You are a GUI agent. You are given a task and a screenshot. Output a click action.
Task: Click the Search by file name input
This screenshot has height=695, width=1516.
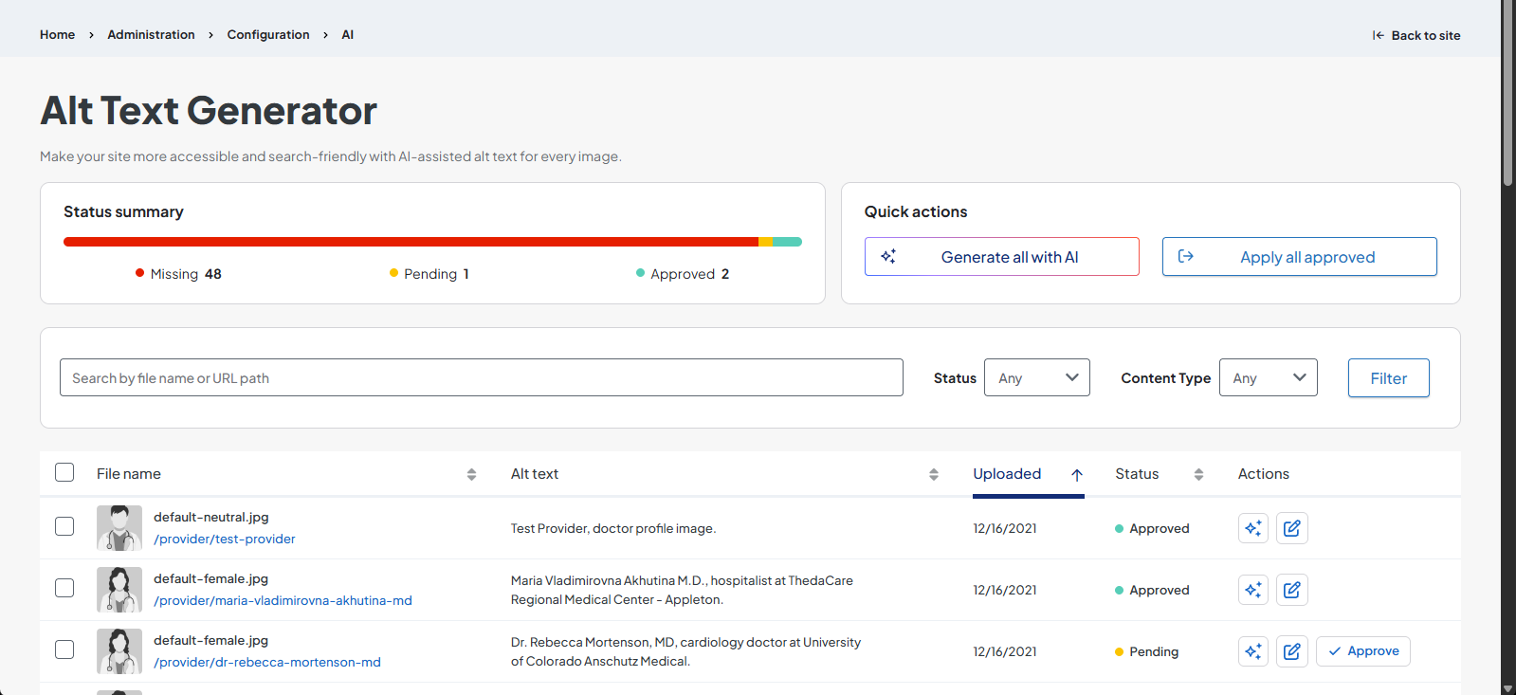pyautogui.click(x=482, y=377)
